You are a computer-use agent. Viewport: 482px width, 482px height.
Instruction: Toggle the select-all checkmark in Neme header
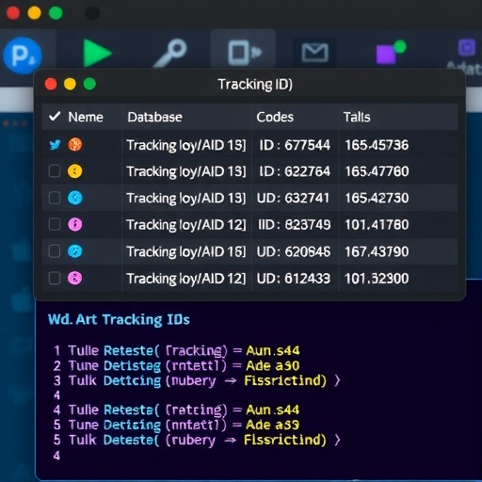[55, 117]
